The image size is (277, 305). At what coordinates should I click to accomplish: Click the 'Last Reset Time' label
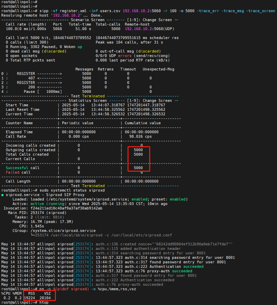23,110
